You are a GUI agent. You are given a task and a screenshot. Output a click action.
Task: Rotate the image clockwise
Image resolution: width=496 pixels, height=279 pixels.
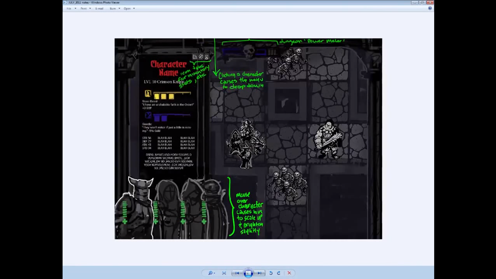[279, 273]
